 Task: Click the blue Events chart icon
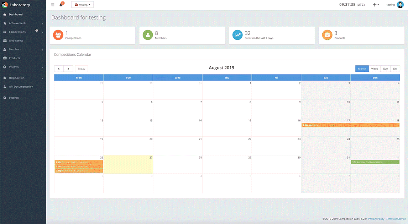[237, 35]
